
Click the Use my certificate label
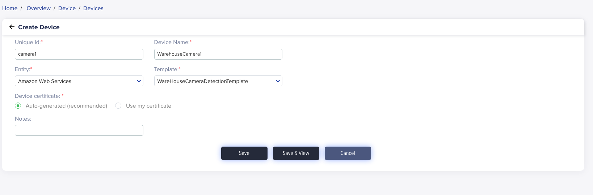click(148, 106)
